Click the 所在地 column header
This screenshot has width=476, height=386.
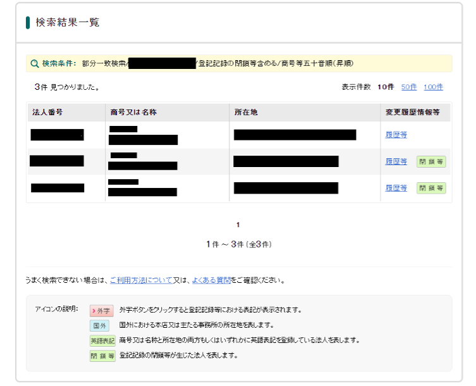[245, 113]
